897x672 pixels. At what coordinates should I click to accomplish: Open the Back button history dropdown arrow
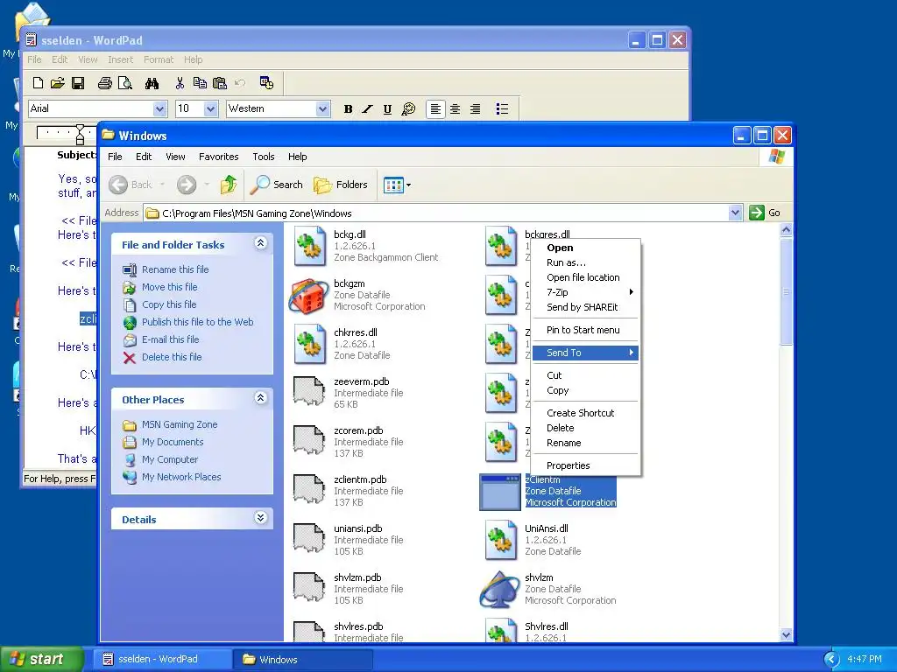(x=162, y=185)
